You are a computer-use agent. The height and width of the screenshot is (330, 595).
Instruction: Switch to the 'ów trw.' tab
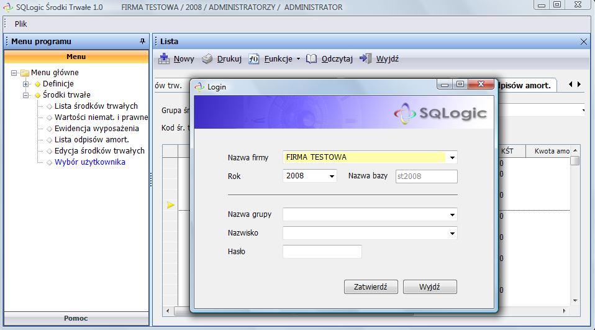(168, 85)
